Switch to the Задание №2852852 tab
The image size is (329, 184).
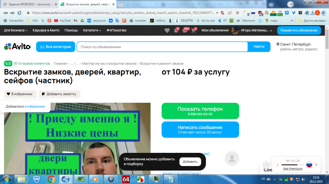pos(27,4)
